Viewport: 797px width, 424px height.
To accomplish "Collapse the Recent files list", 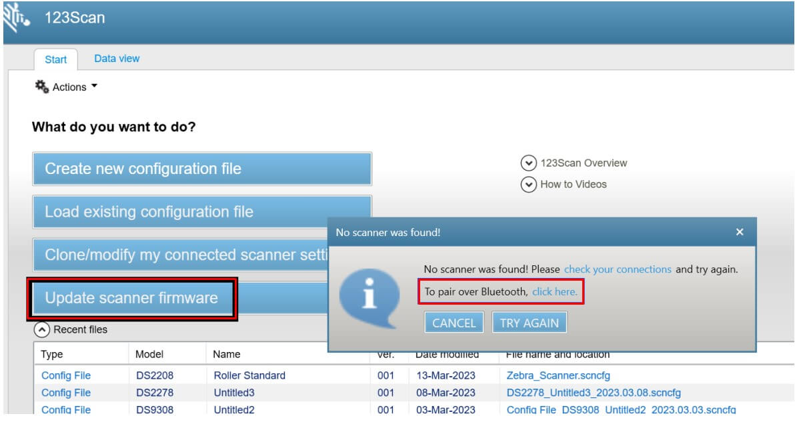I will point(41,329).
